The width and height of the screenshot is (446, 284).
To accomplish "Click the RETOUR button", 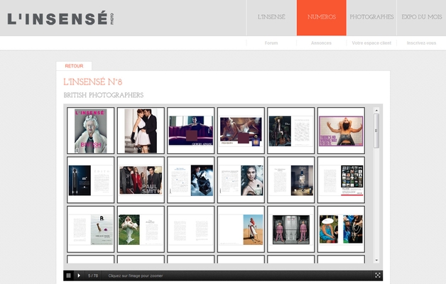I will [74, 66].
